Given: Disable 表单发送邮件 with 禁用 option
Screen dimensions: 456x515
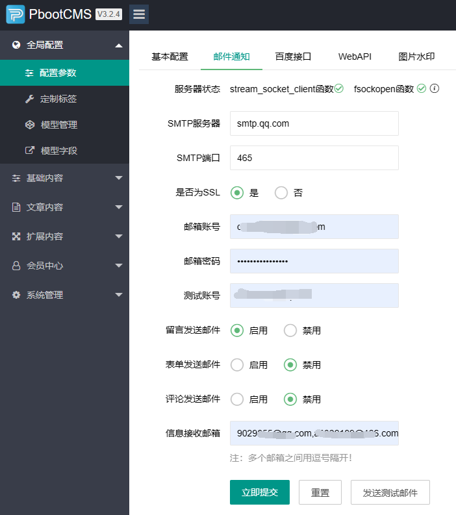Looking at the screenshot, I should coord(290,365).
